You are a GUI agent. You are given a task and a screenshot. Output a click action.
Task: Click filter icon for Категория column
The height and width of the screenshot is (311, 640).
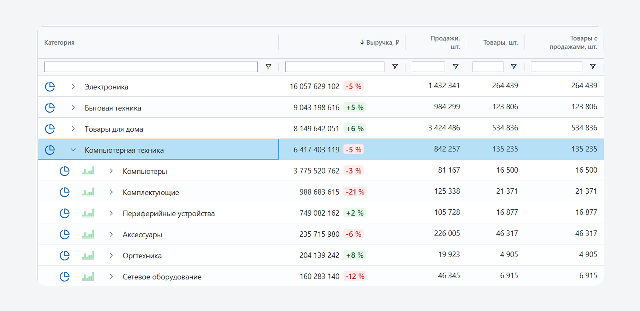click(269, 66)
